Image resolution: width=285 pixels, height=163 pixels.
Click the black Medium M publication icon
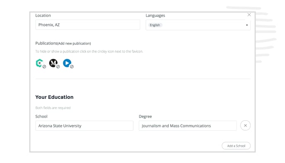[x=53, y=63]
